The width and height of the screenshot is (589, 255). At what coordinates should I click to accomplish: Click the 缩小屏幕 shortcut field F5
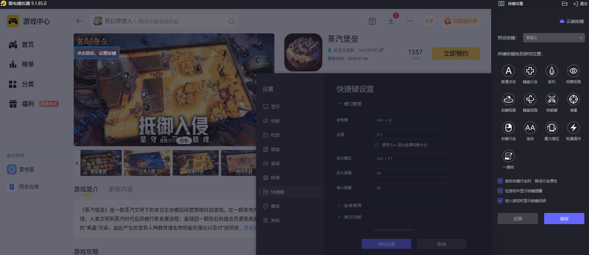click(411, 188)
